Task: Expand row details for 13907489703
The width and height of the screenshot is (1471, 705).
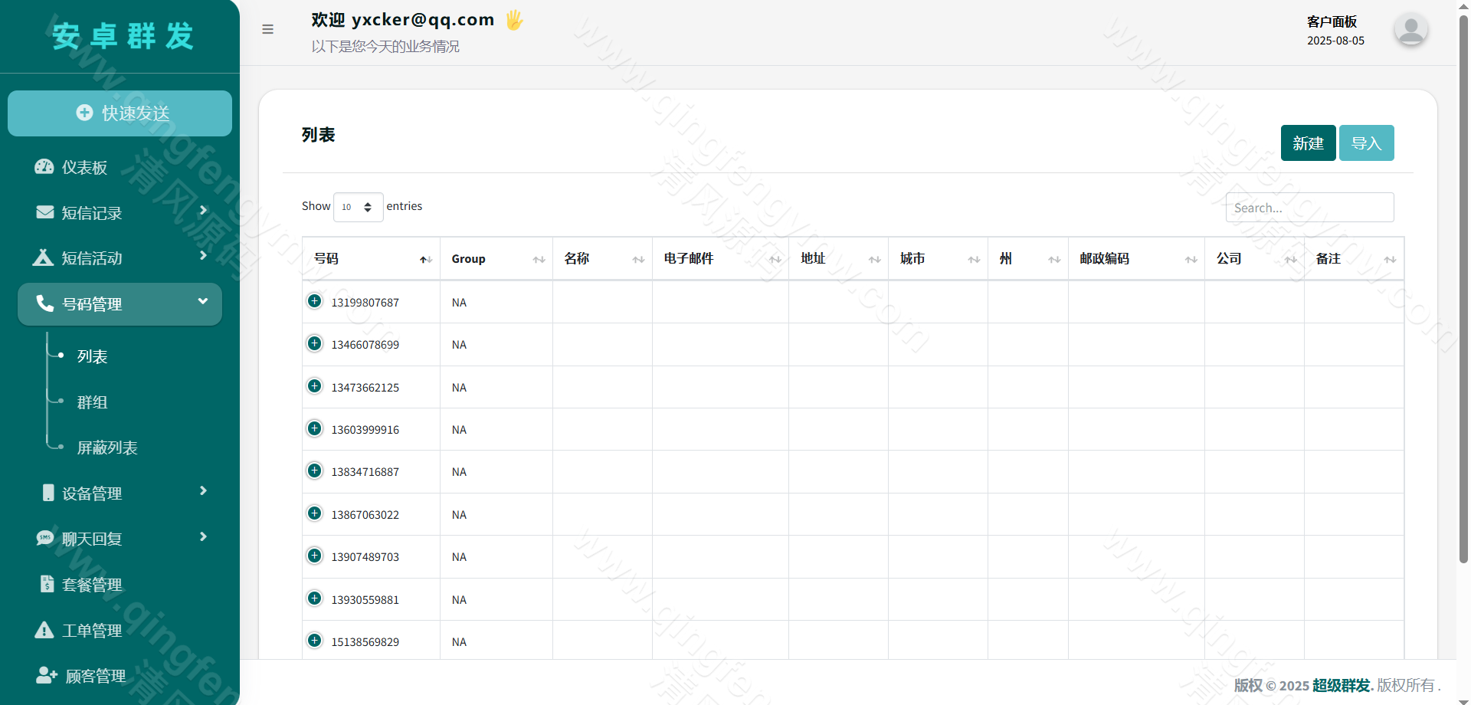Action: 314,556
